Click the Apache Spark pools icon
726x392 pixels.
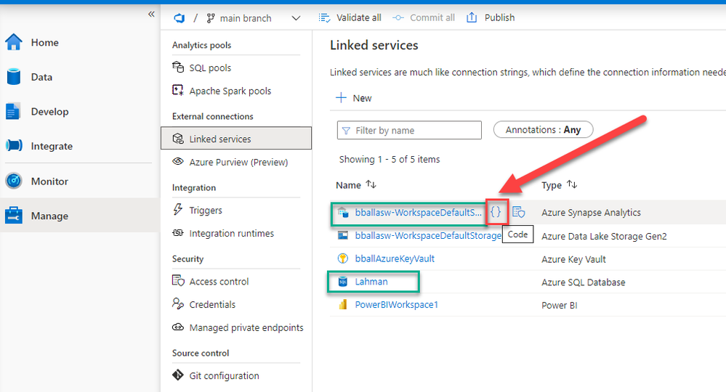(x=178, y=90)
